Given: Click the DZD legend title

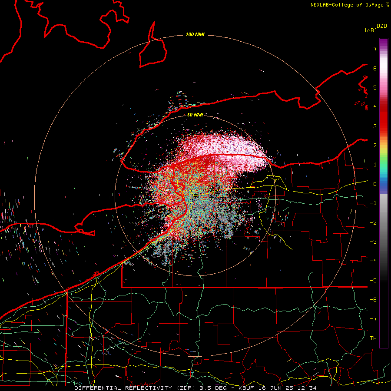Looking at the screenshot, I should (382, 26).
